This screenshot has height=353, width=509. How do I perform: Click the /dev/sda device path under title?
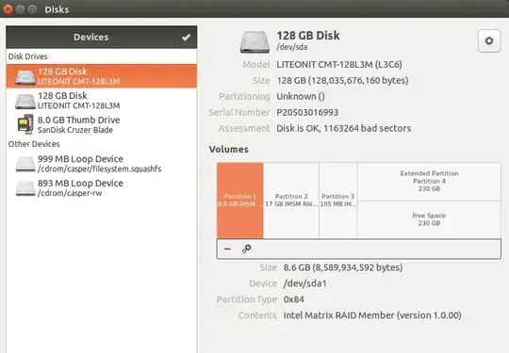pyautogui.click(x=292, y=47)
